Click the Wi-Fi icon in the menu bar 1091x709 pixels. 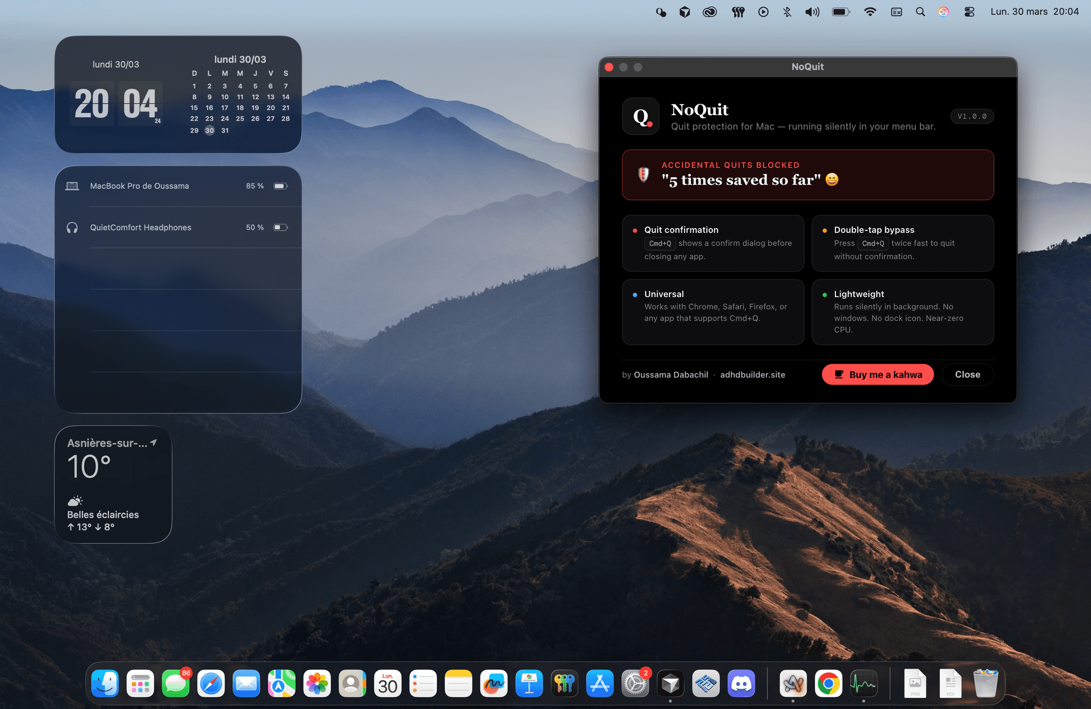click(x=870, y=11)
